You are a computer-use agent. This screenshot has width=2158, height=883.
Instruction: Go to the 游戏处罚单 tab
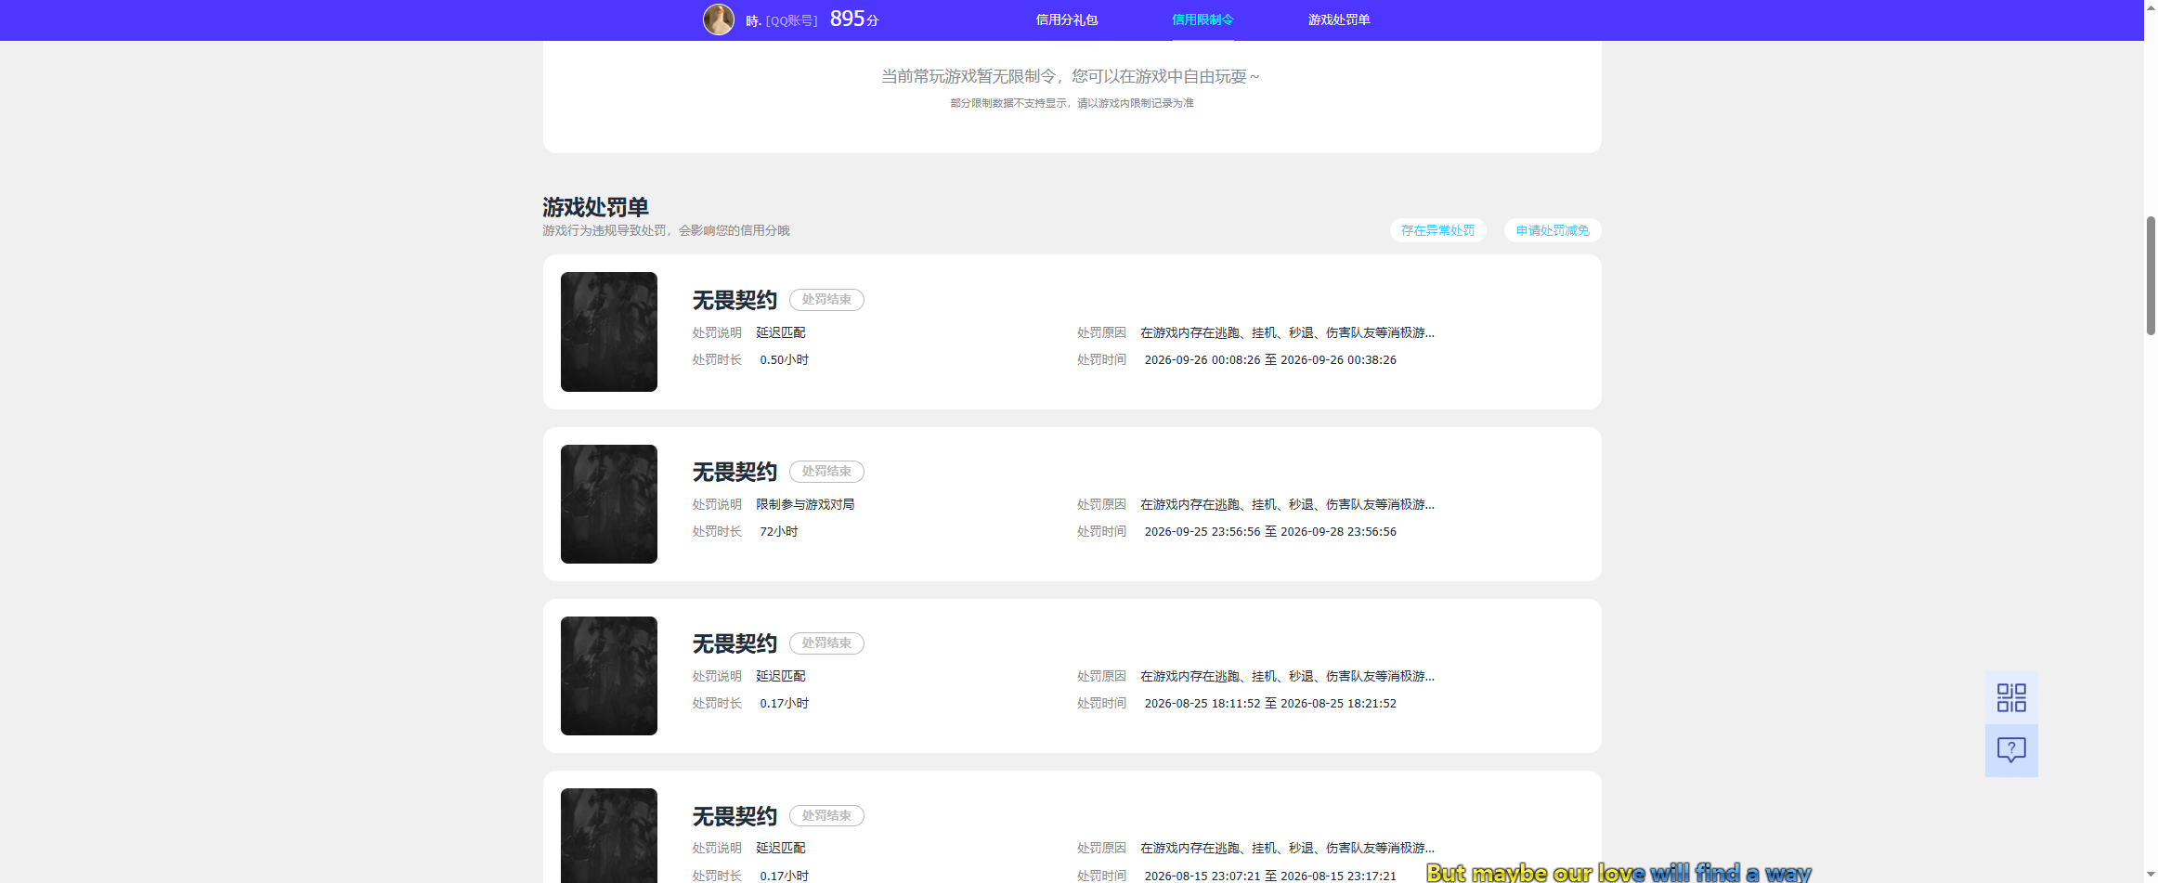point(1339,19)
